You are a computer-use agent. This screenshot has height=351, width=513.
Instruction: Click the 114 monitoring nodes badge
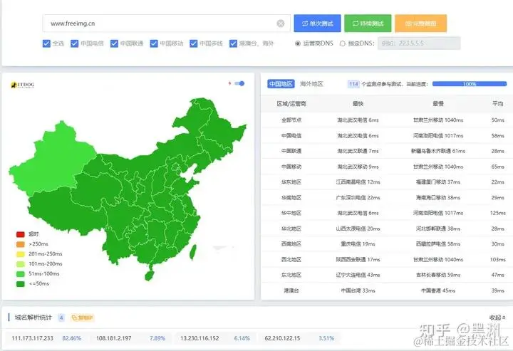(x=353, y=84)
